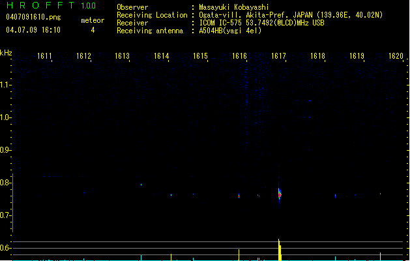This screenshot has width=410, height=261.
Task: Click the 'Receiver' label
Action: pos(132,23)
